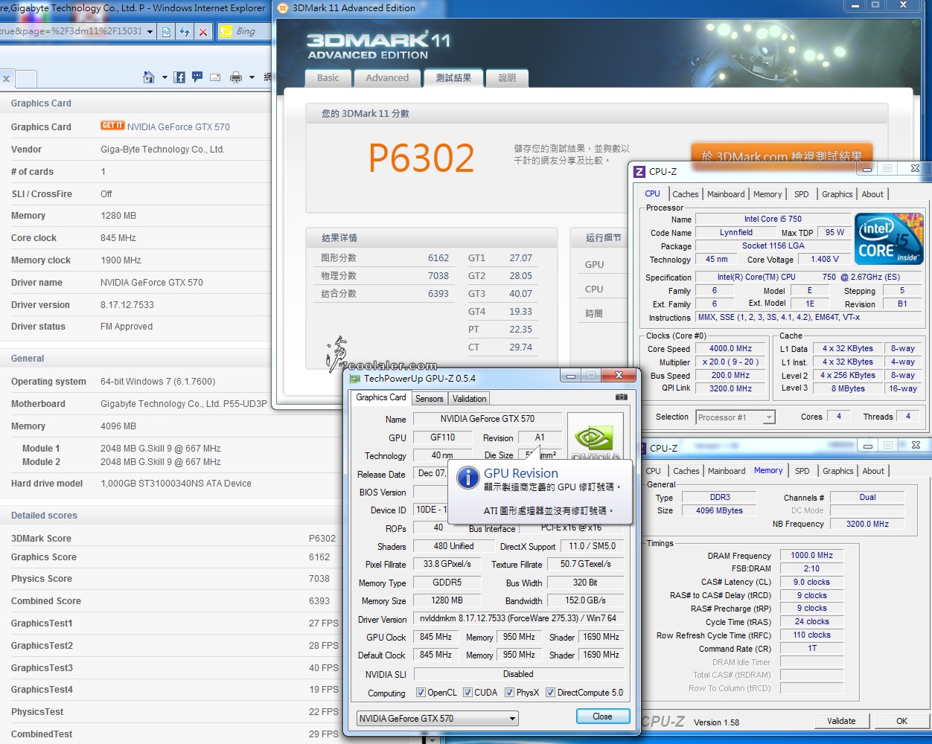Click the GPU-Z title bar chip icon
Screen dimensions: 932x744
(355, 379)
